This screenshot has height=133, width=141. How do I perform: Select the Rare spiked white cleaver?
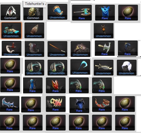click(x=105, y=48)
